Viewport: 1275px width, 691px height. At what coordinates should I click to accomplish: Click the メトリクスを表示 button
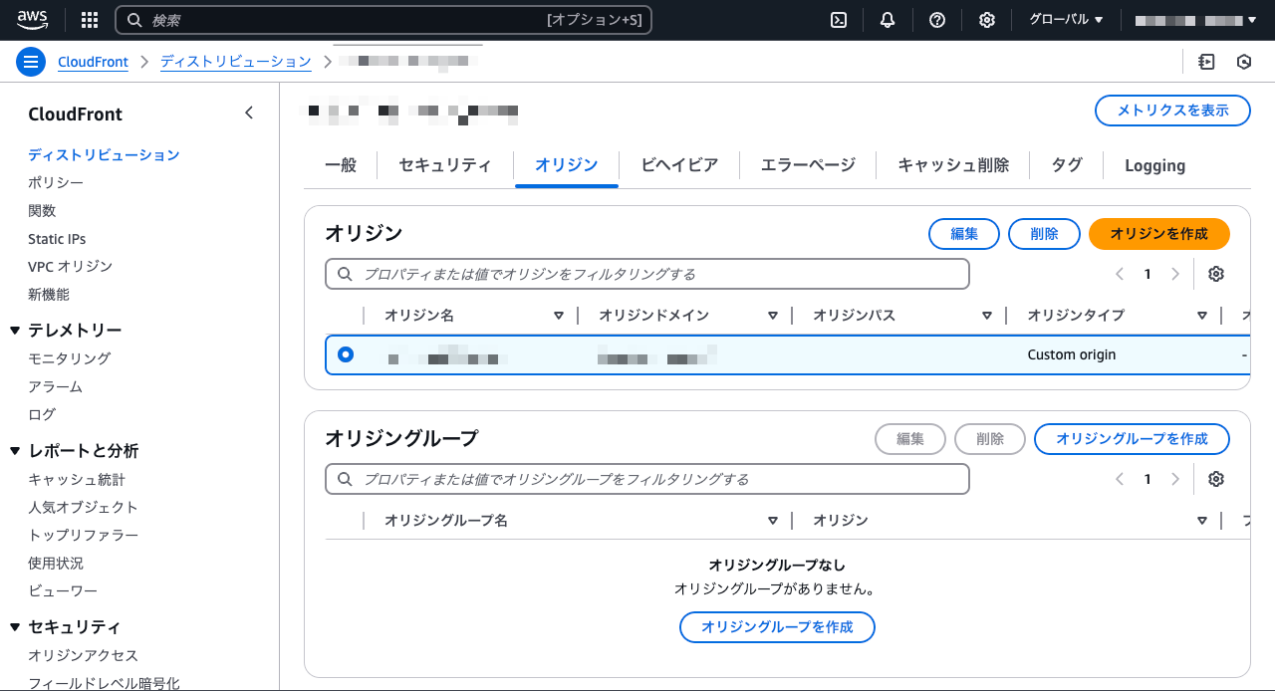click(1172, 111)
